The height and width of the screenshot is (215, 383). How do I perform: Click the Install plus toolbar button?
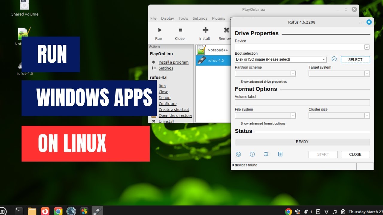205,33
